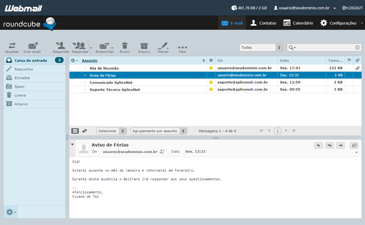Go to first page of messages
Screen dimensions: 365x225
[261, 131]
